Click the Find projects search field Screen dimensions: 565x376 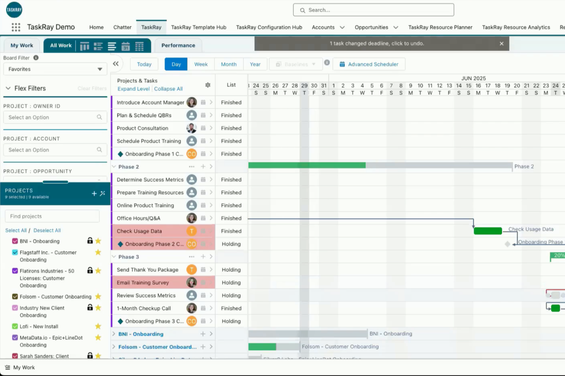[52, 216]
